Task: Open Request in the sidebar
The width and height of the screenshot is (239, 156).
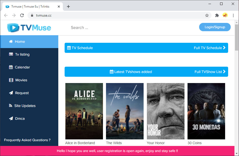Action: 29,93
